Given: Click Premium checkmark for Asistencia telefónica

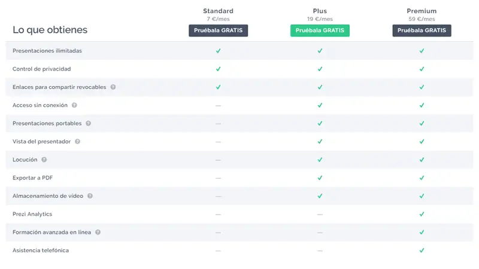Looking at the screenshot, I should [x=422, y=250].
